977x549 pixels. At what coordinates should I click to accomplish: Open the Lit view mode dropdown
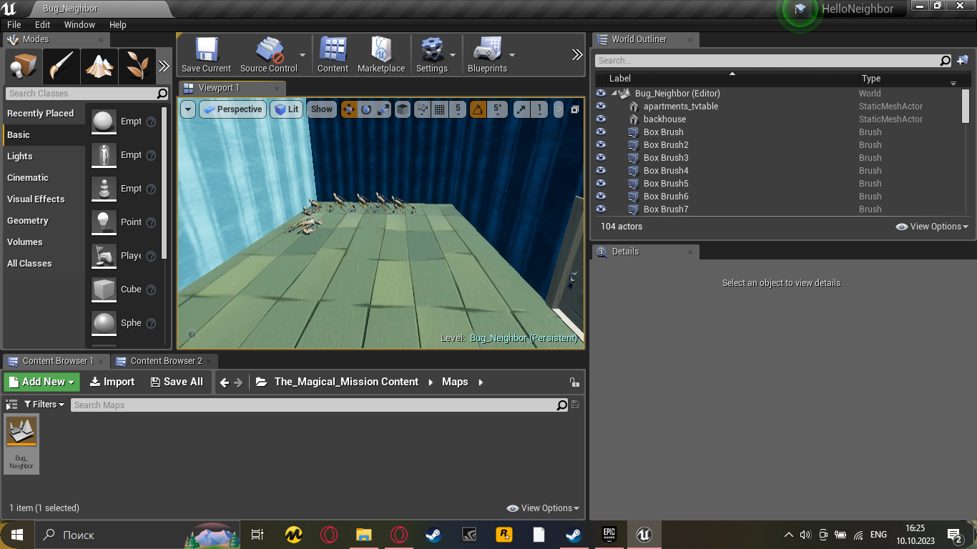286,109
